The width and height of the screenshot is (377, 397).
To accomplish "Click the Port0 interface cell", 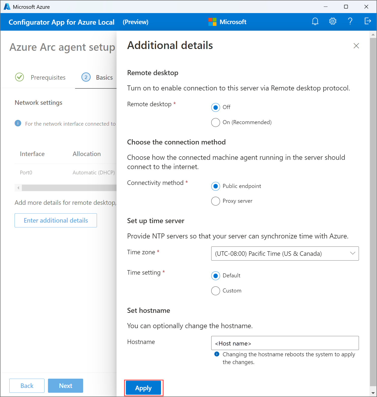I will [26, 173].
